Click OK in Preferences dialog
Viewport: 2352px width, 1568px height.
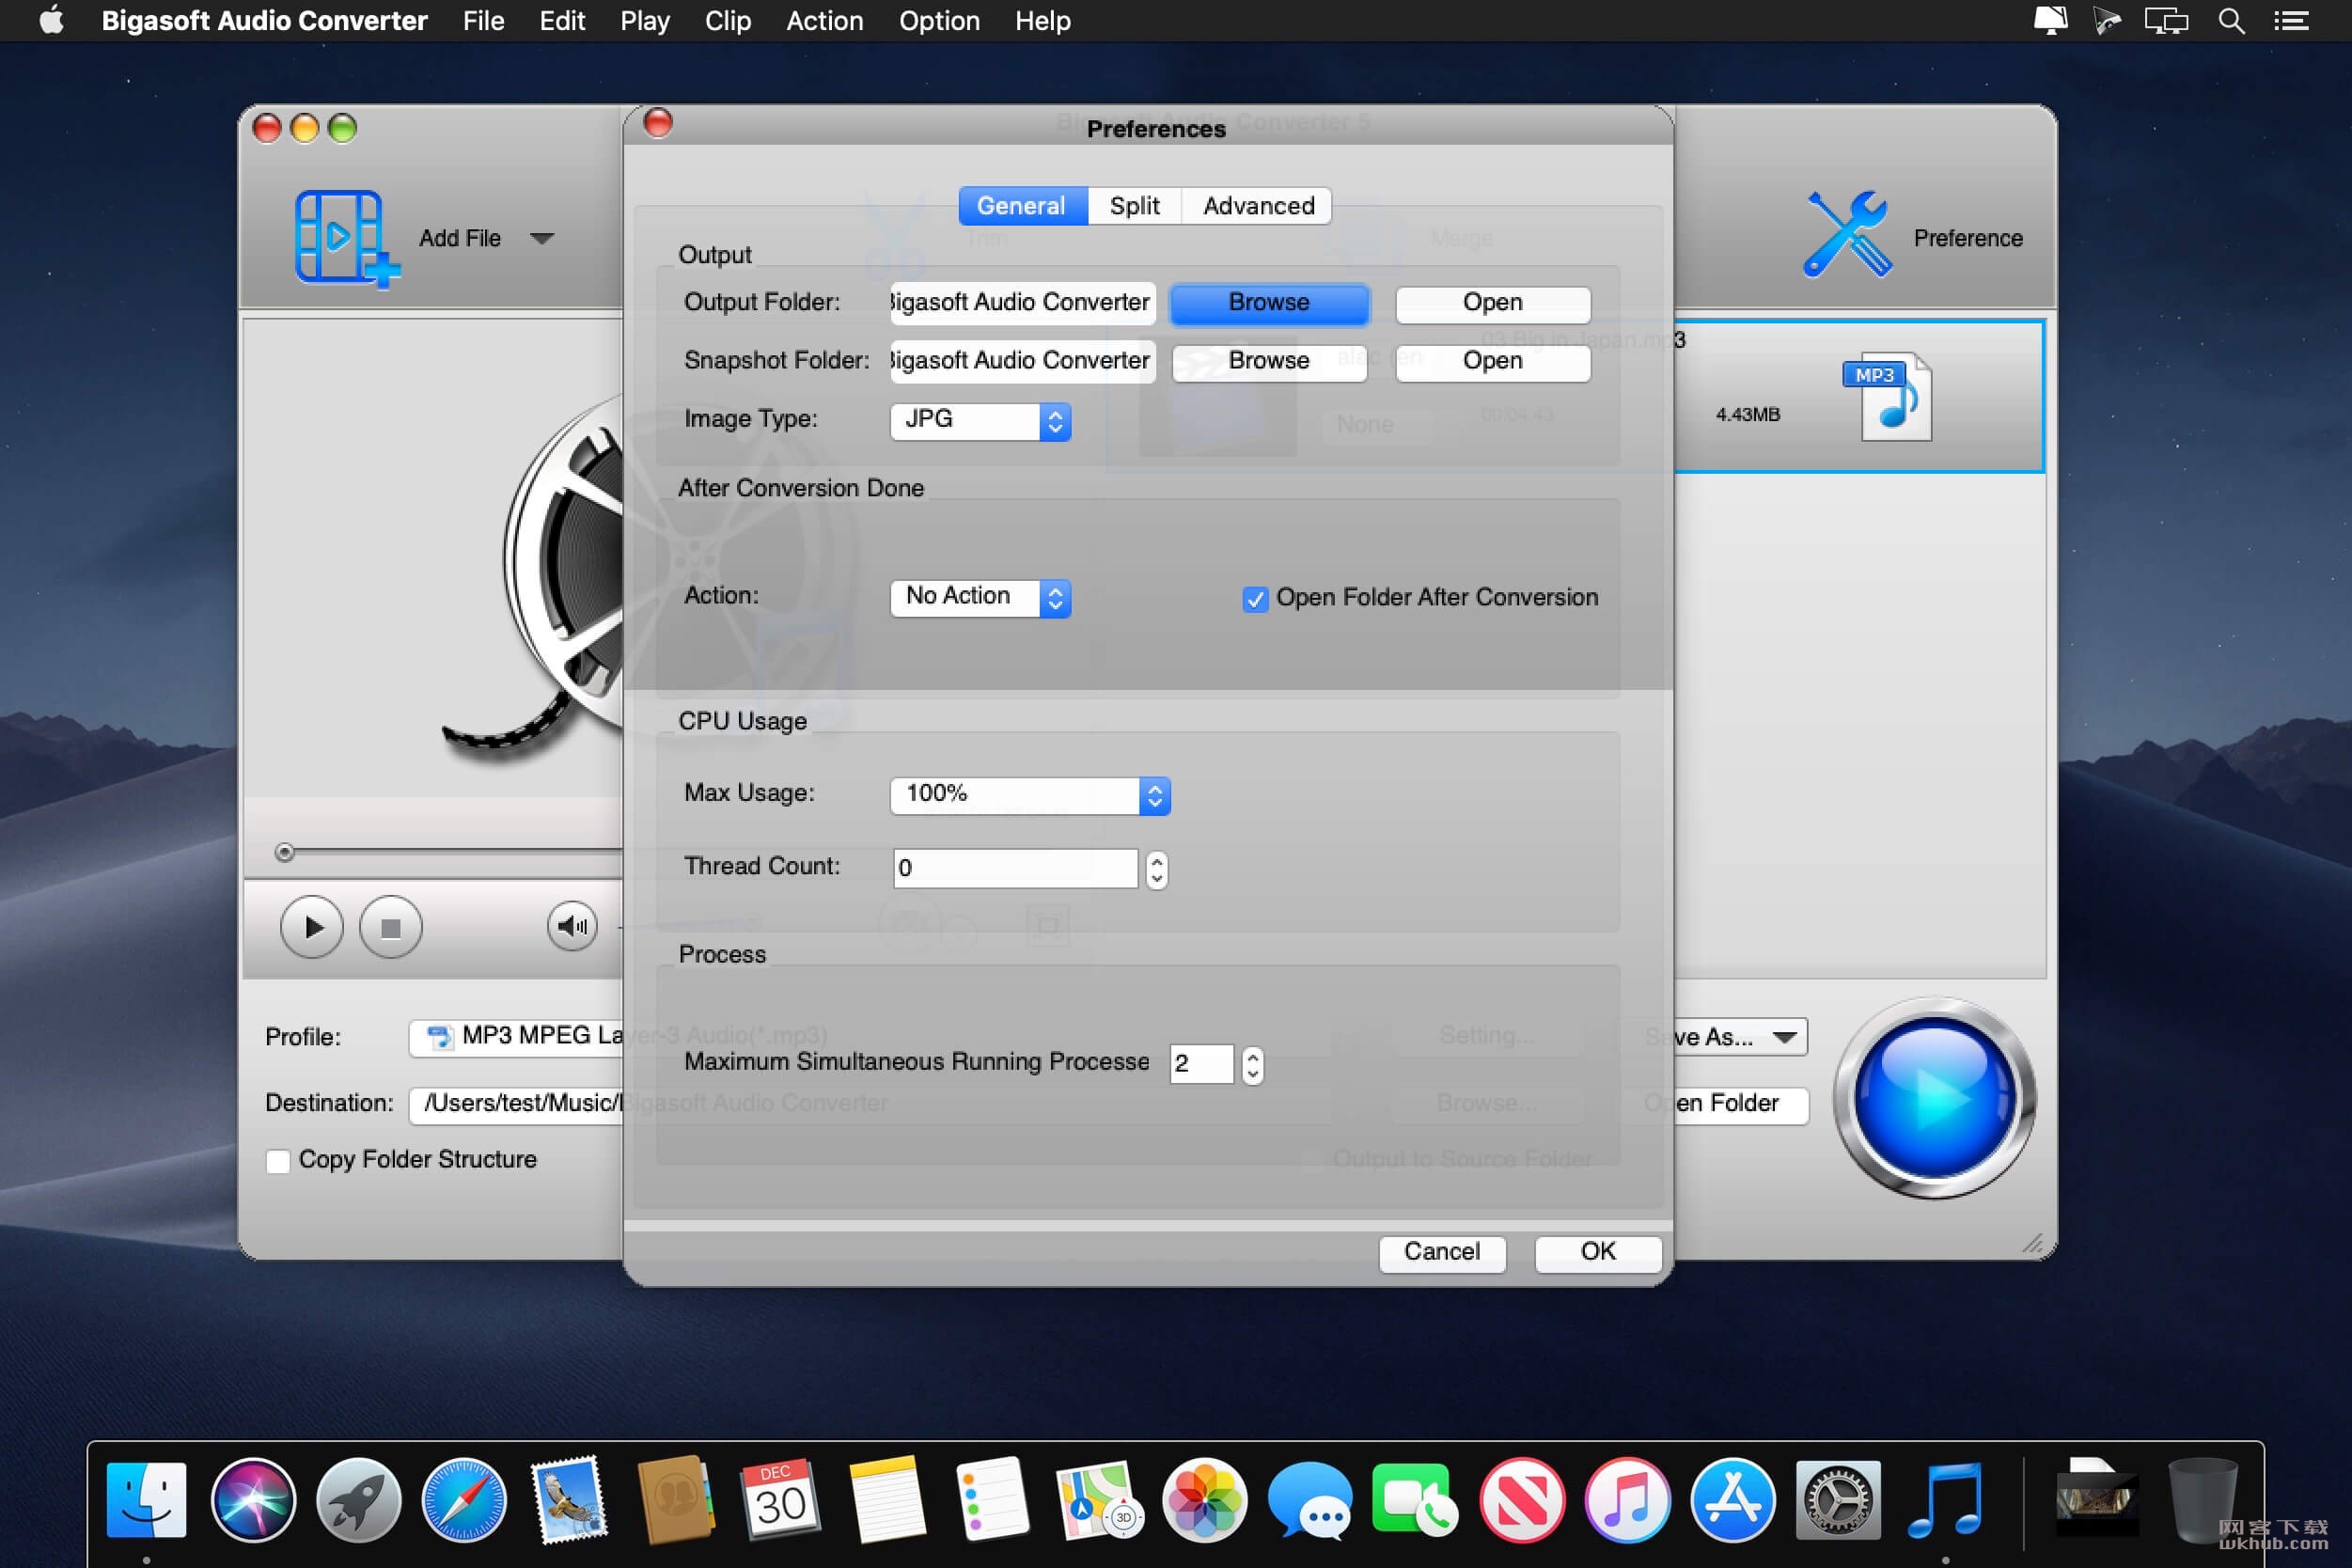click(1598, 1253)
